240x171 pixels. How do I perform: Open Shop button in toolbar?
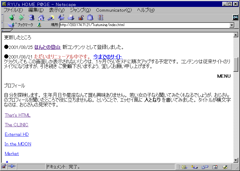click(x=90, y=18)
